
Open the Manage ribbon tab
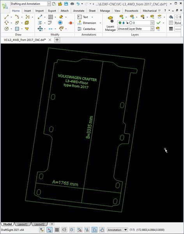(x=105, y=11)
